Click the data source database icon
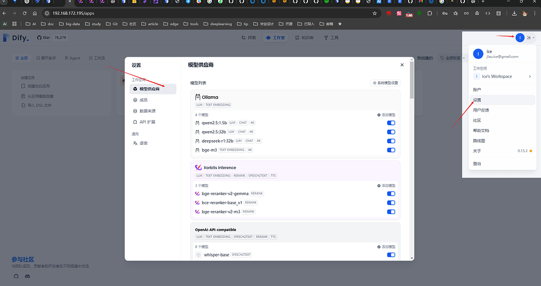Viewport: 541px width, 286px height. tap(135, 111)
